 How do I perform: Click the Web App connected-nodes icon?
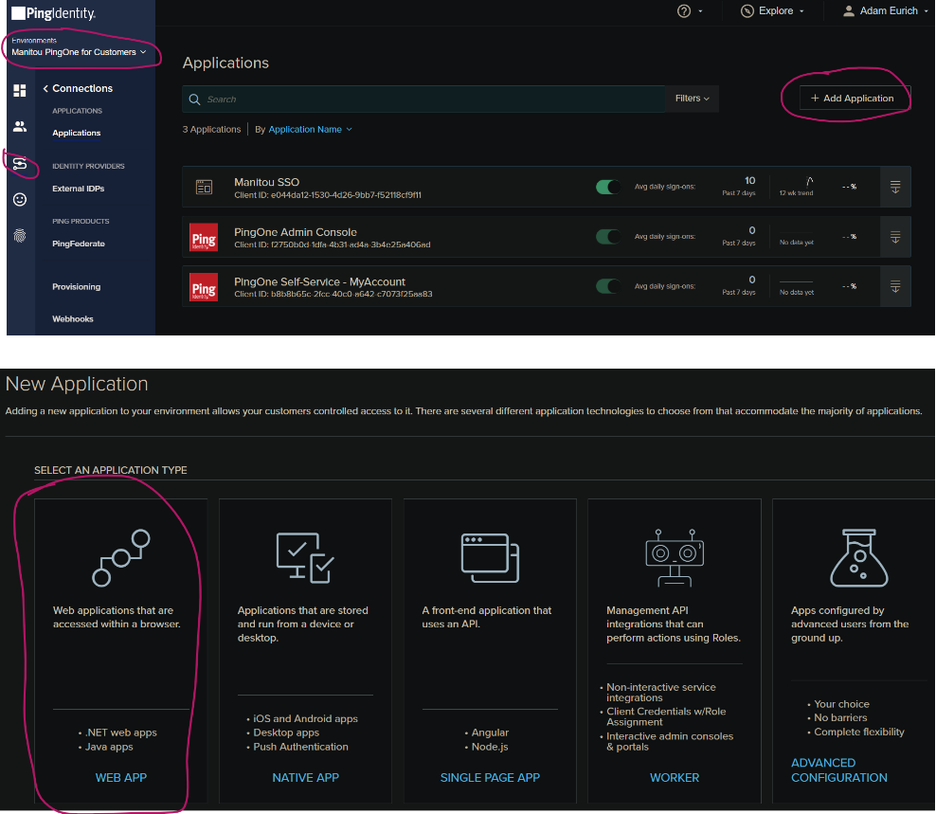coord(121,558)
